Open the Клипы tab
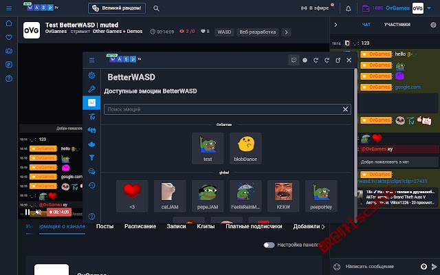 (x=206, y=226)
